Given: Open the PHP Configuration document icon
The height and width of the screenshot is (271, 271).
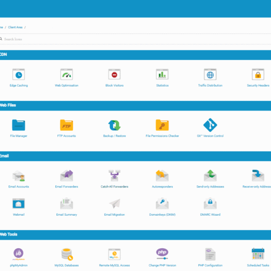Looking at the screenshot, I should click(x=210, y=254).
